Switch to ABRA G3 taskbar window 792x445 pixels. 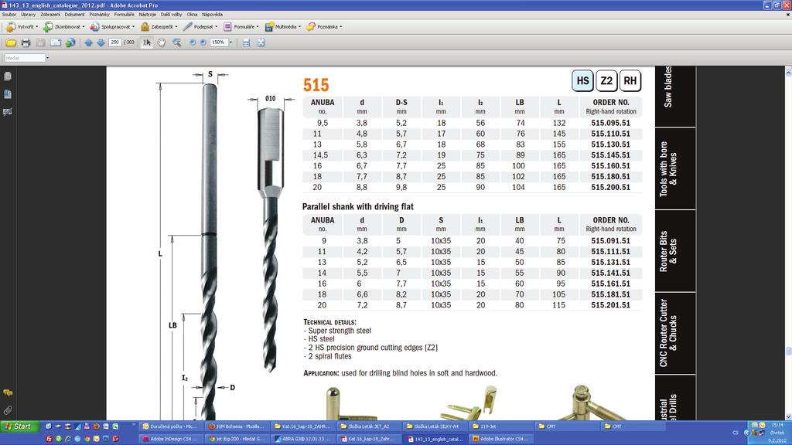(302, 439)
